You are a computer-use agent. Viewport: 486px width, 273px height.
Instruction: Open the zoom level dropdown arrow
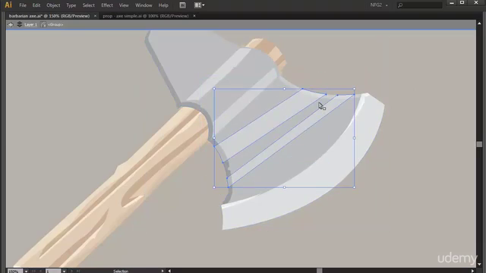tap(26, 271)
